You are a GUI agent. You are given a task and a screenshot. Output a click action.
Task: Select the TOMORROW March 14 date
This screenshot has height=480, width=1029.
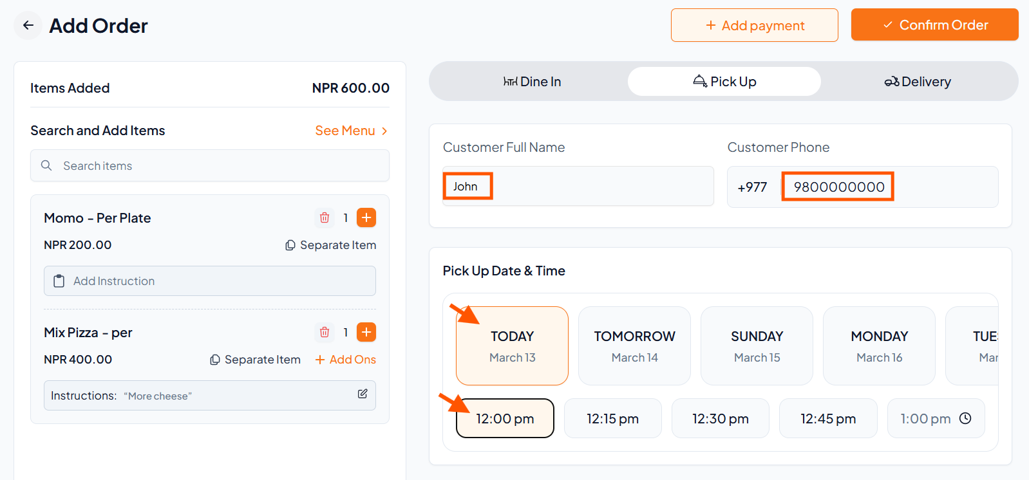pyautogui.click(x=634, y=346)
